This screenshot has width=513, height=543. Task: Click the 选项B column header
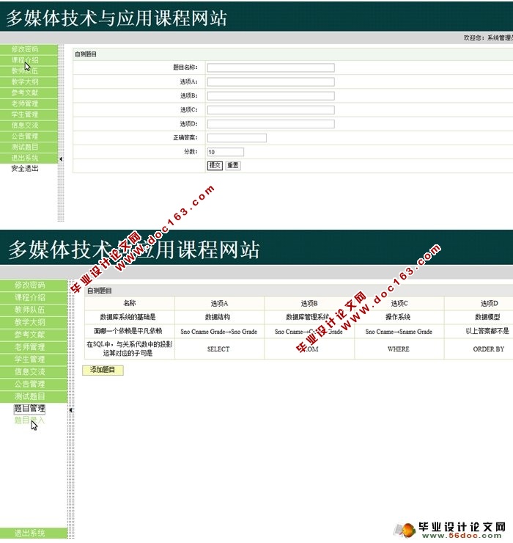pos(309,303)
